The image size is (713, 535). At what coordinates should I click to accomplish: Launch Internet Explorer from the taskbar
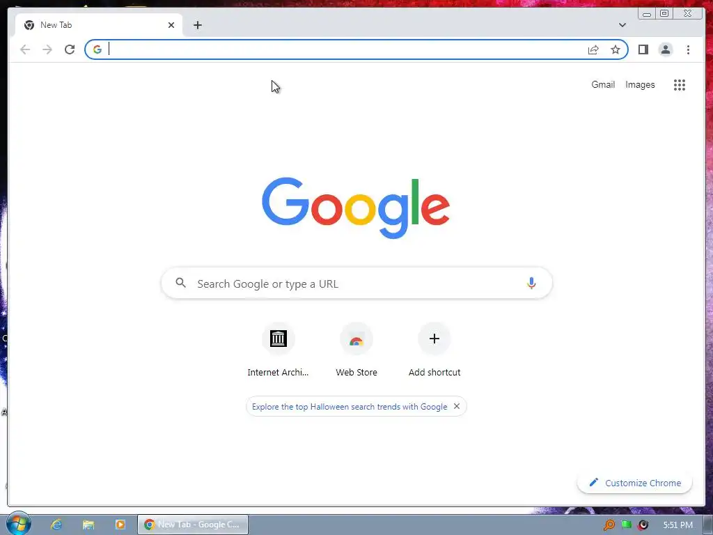56,525
